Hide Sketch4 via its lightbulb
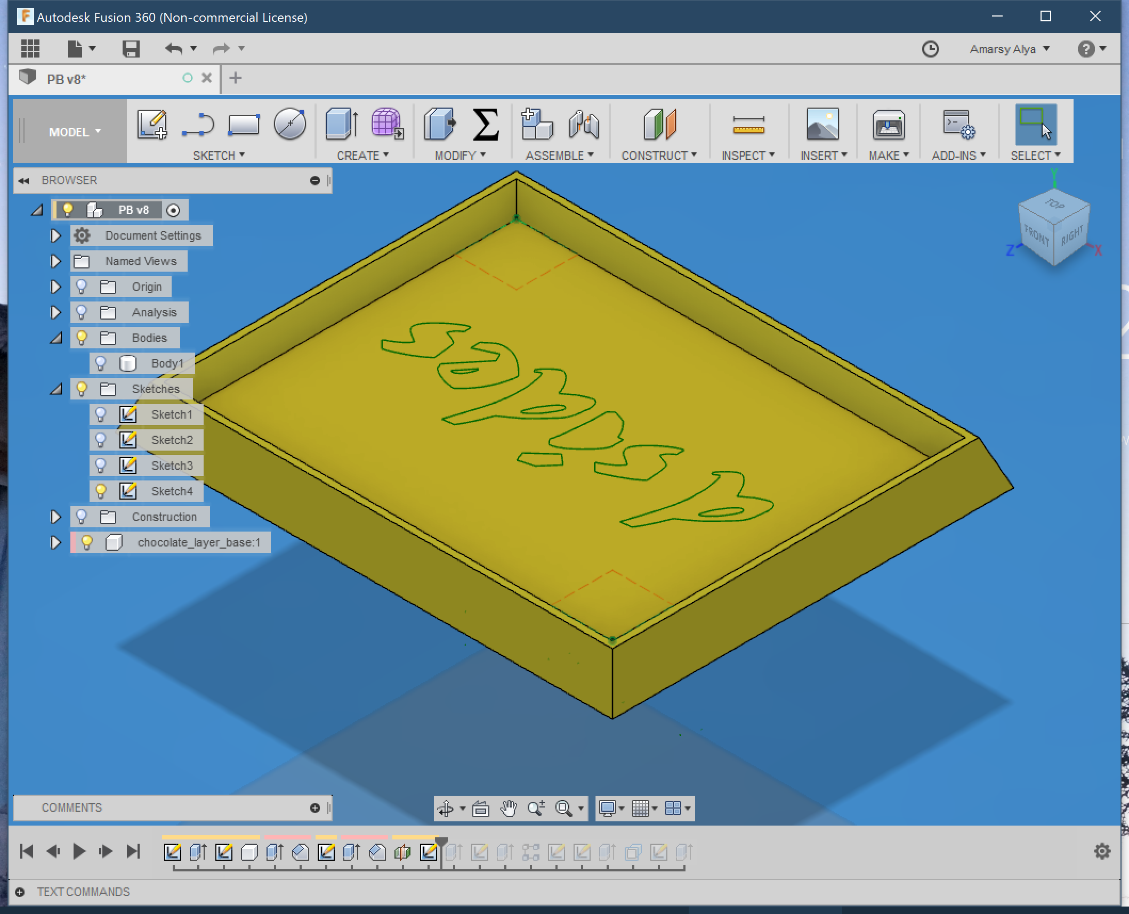 [101, 491]
